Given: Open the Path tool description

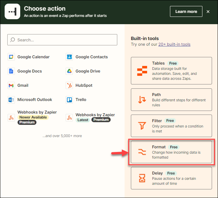Looking at the screenshot, I should tap(179, 103).
